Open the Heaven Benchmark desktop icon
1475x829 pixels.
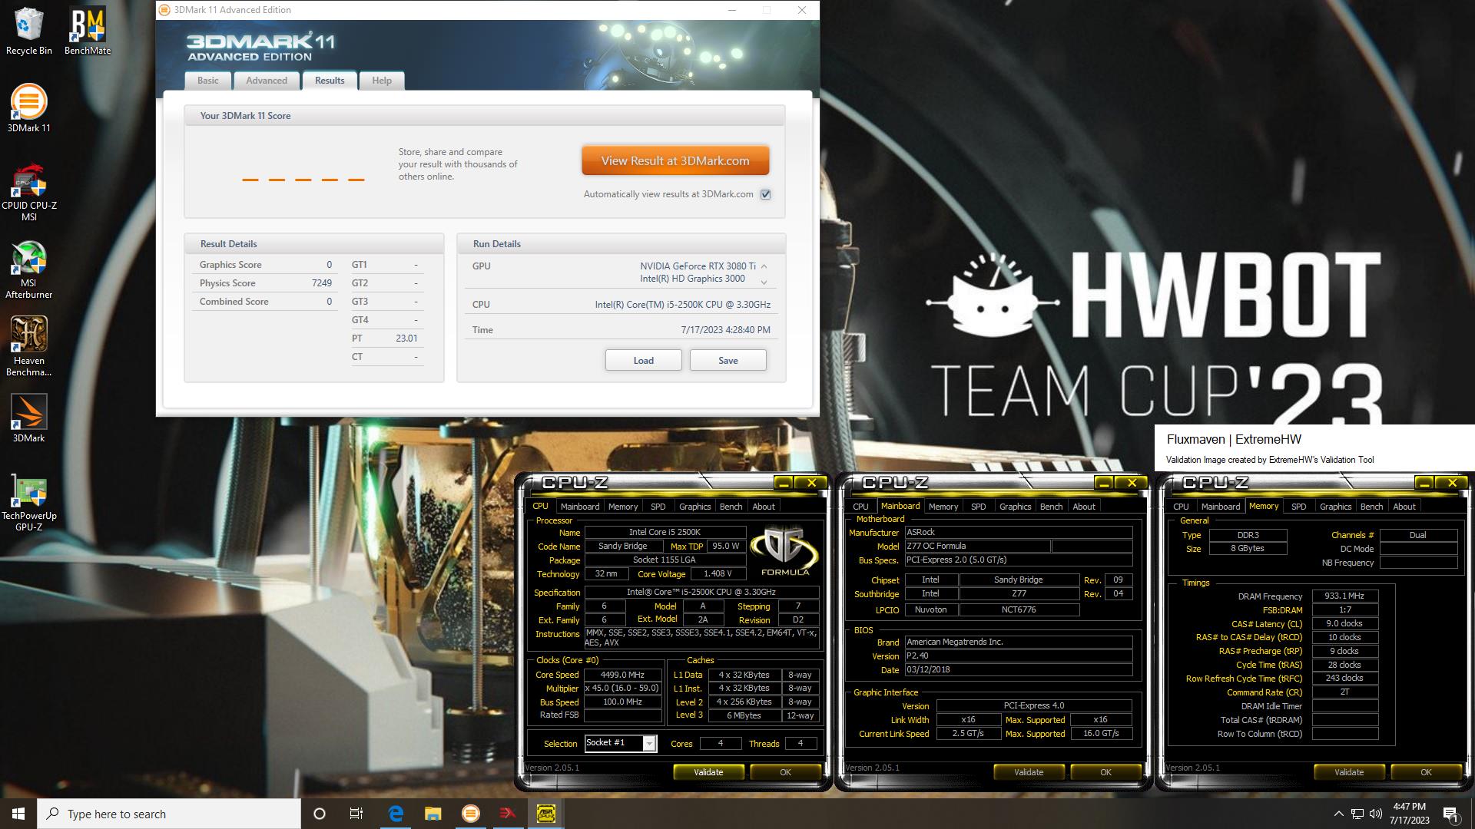pos(28,347)
